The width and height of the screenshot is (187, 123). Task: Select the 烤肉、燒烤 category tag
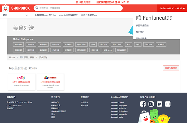click(81, 45)
